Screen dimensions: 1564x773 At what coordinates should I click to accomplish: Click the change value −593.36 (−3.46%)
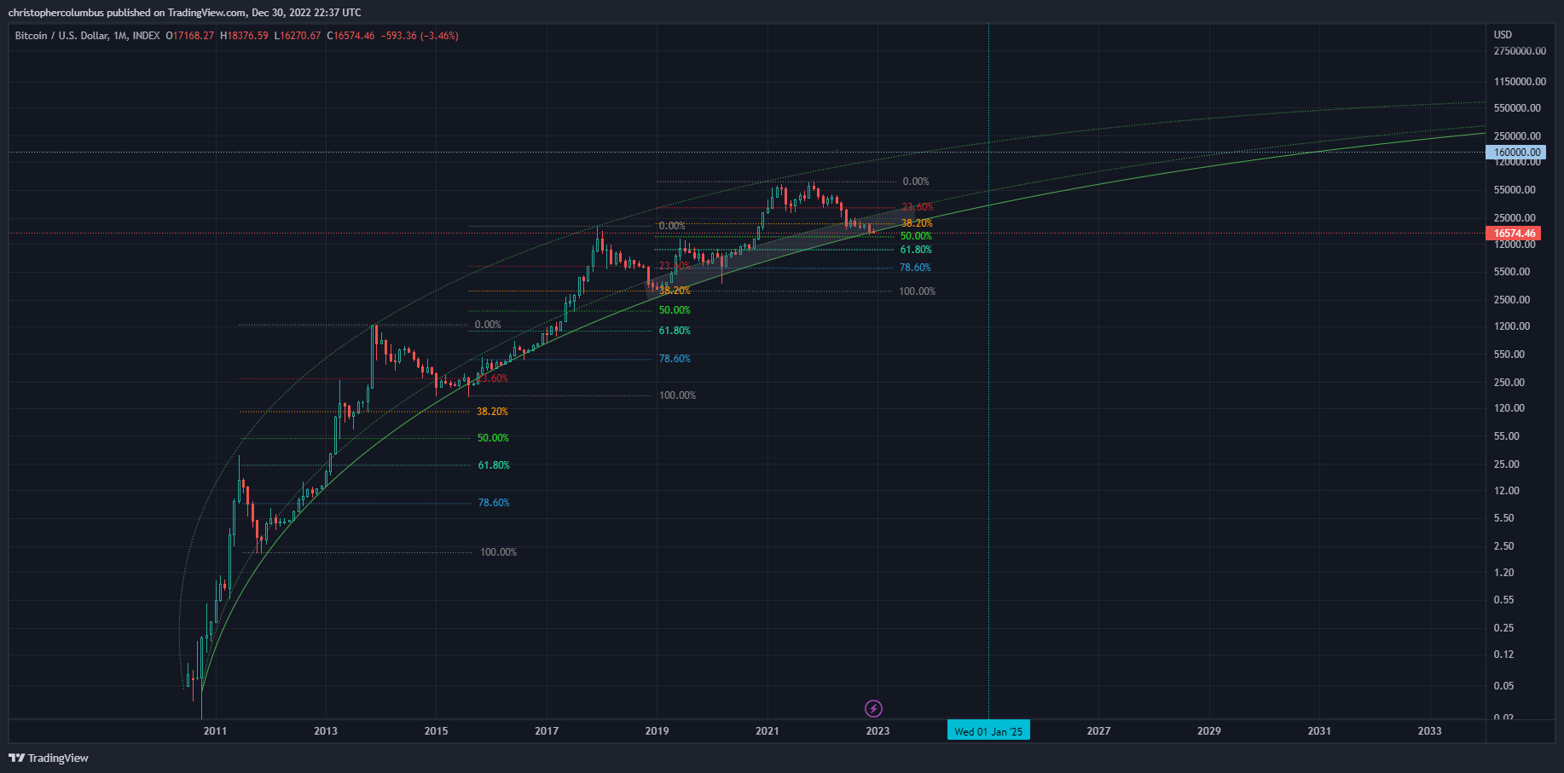(x=420, y=36)
